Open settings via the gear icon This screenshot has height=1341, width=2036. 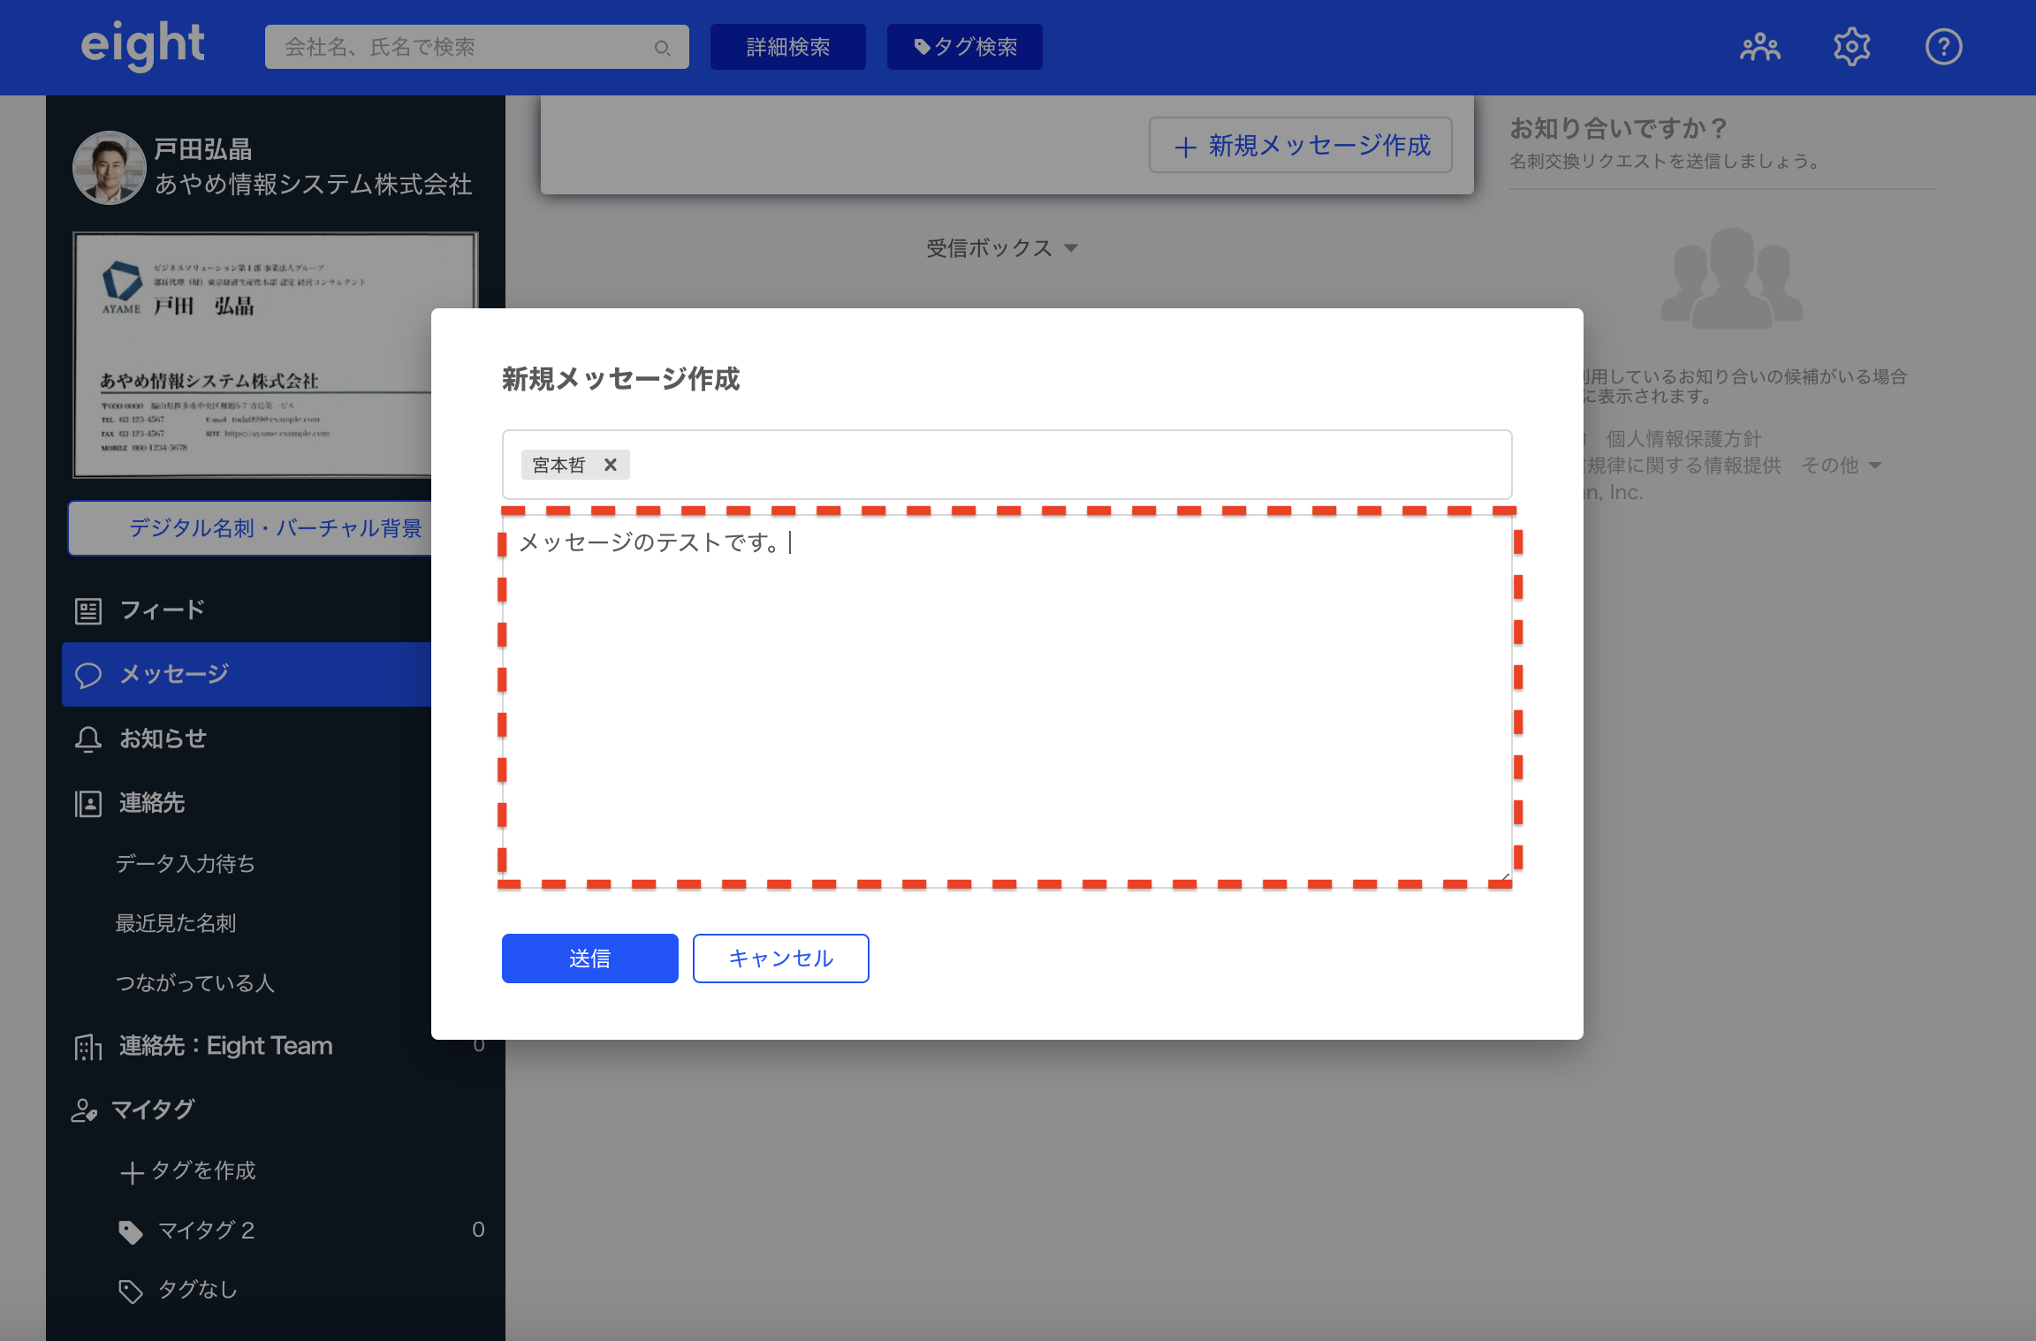click(x=1851, y=47)
